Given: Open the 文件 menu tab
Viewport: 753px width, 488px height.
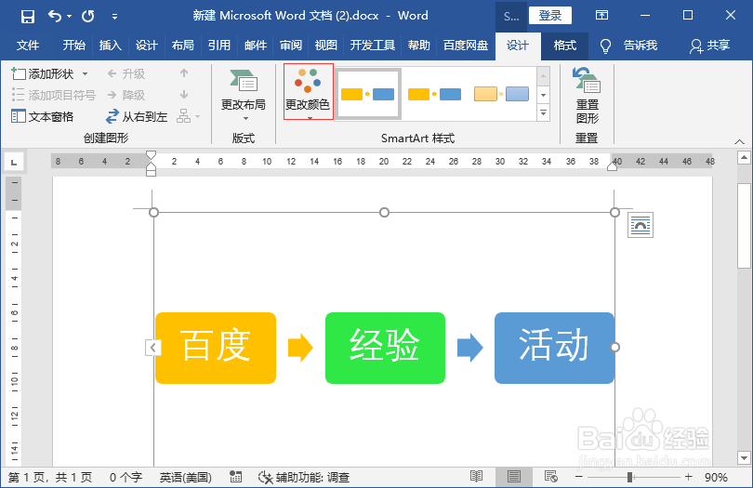Looking at the screenshot, I should coord(28,46).
